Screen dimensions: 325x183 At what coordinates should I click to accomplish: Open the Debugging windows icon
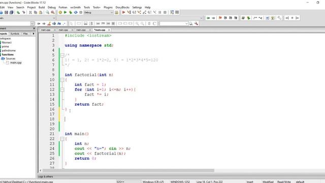click(172, 12)
